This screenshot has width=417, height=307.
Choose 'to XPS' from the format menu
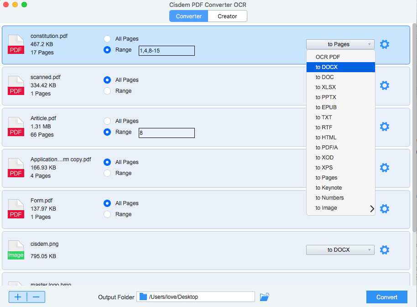341,168
